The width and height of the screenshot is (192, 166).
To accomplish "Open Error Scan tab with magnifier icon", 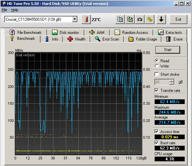I will click(x=107, y=39).
